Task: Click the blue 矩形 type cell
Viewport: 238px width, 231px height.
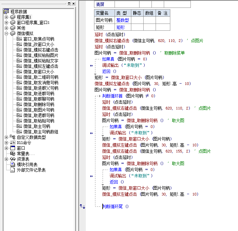Action: (x=123, y=27)
